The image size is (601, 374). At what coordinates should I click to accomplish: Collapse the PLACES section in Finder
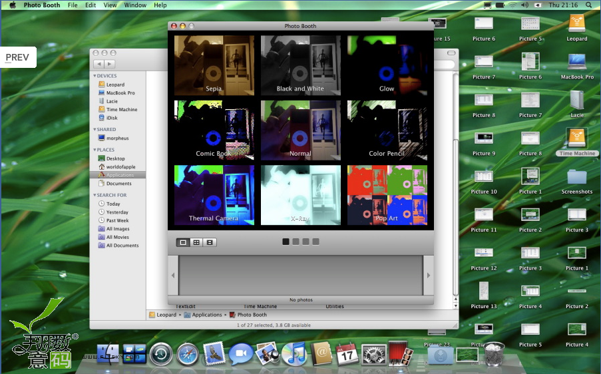(x=95, y=150)
